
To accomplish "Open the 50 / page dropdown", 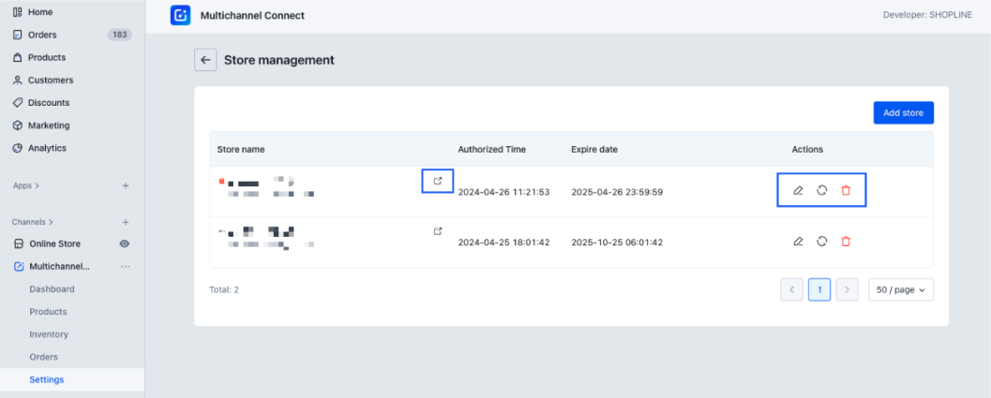I will click(900, 290).
